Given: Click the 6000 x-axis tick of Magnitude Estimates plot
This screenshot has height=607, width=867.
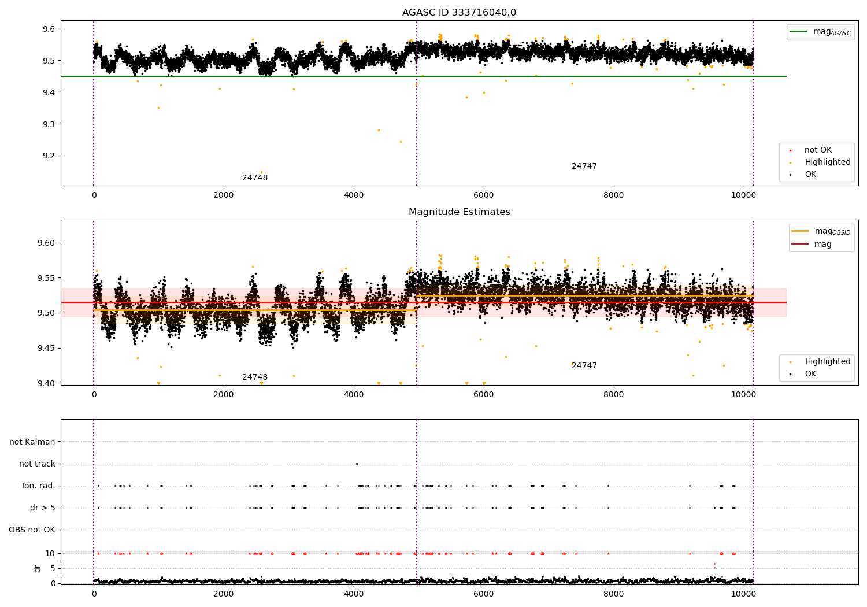Looking at the screenshot, I should point(484,395).
